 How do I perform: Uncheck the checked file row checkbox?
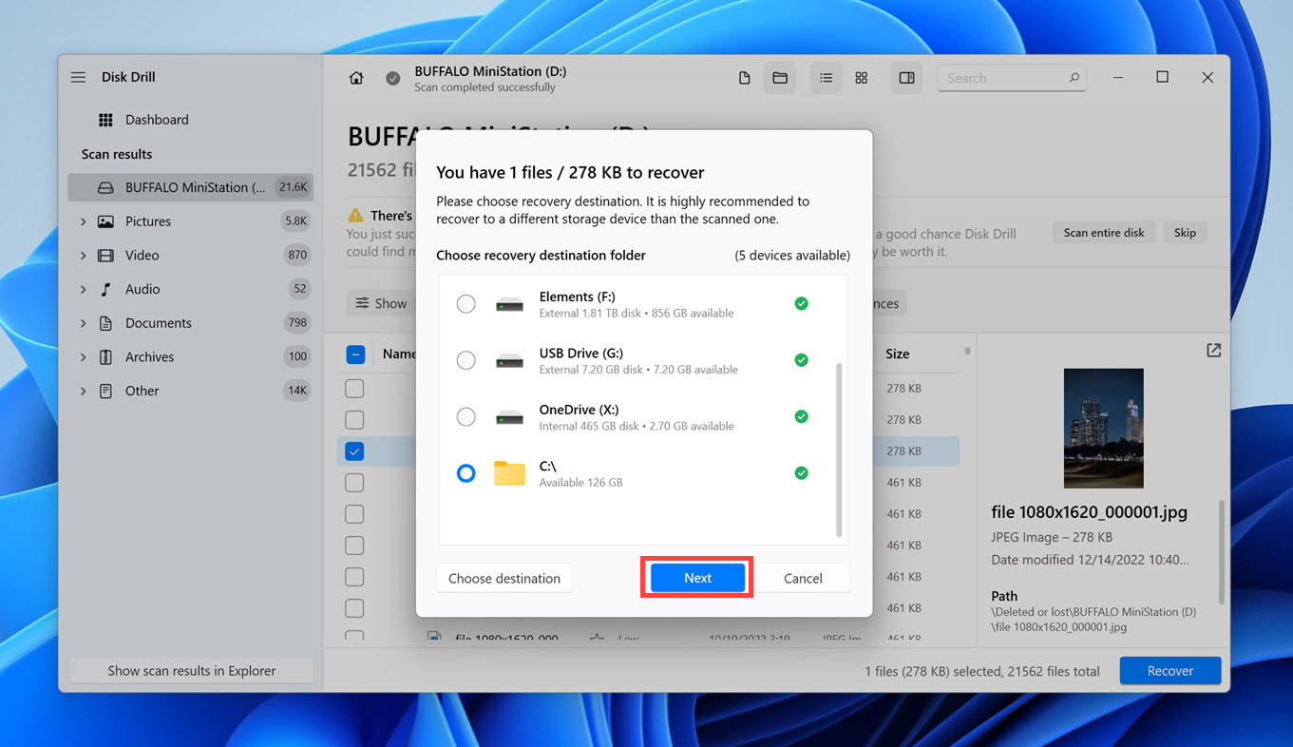(x=354, y=451)
